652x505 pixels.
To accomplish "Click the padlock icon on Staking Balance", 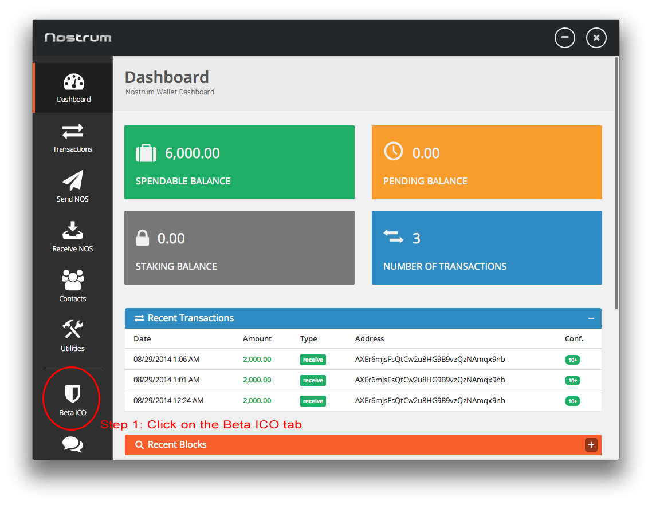I will [142, 238].
